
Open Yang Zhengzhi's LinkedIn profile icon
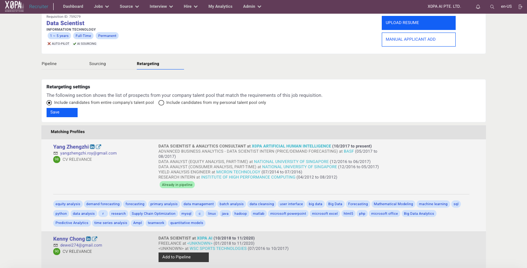coord(92,147)
